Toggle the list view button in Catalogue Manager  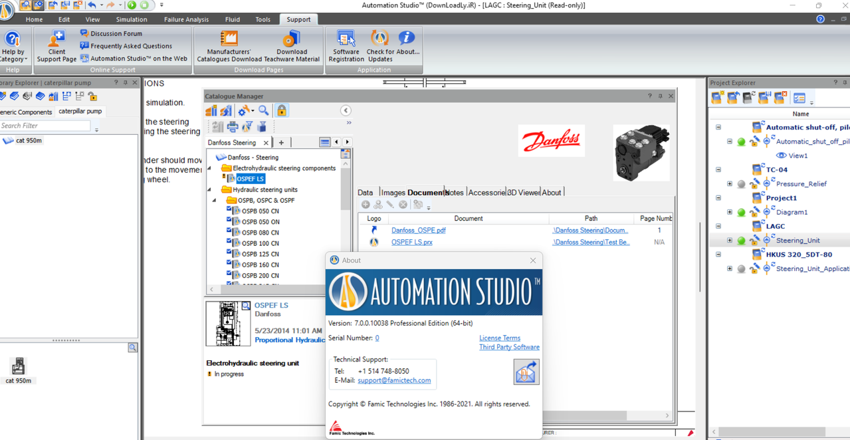pos(324,142)
